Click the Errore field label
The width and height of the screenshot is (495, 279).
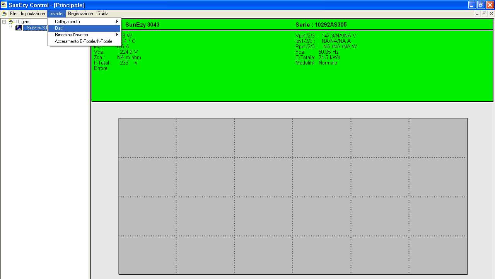point(101,68)
